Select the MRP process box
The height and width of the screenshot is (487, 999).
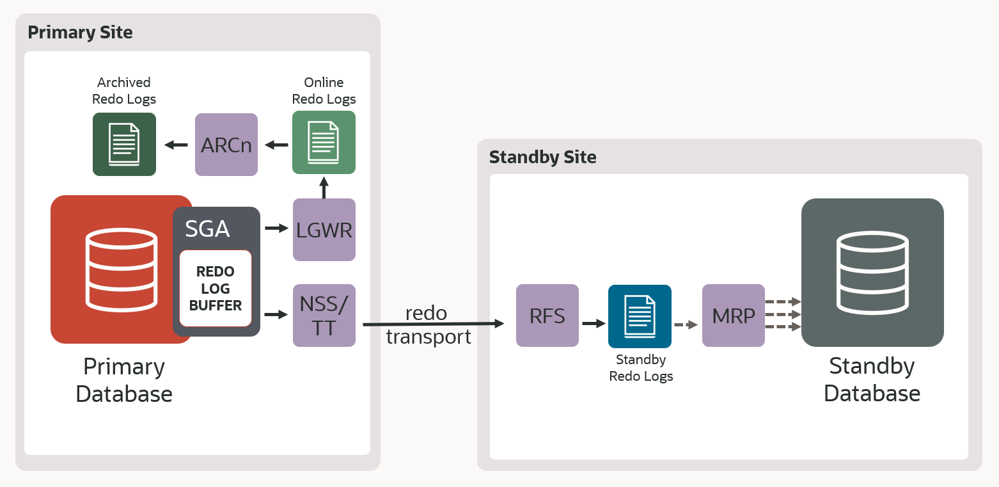click(x=733, y=315)
